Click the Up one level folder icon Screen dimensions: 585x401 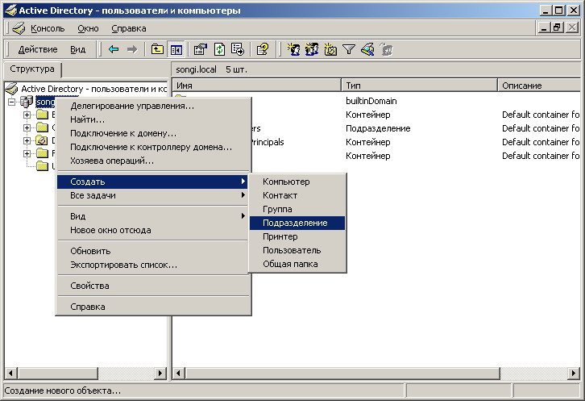coord(157,49)
